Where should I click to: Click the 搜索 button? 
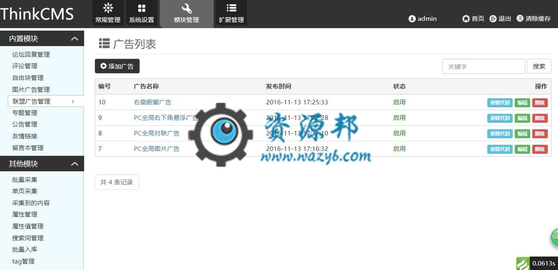(539, 66)
